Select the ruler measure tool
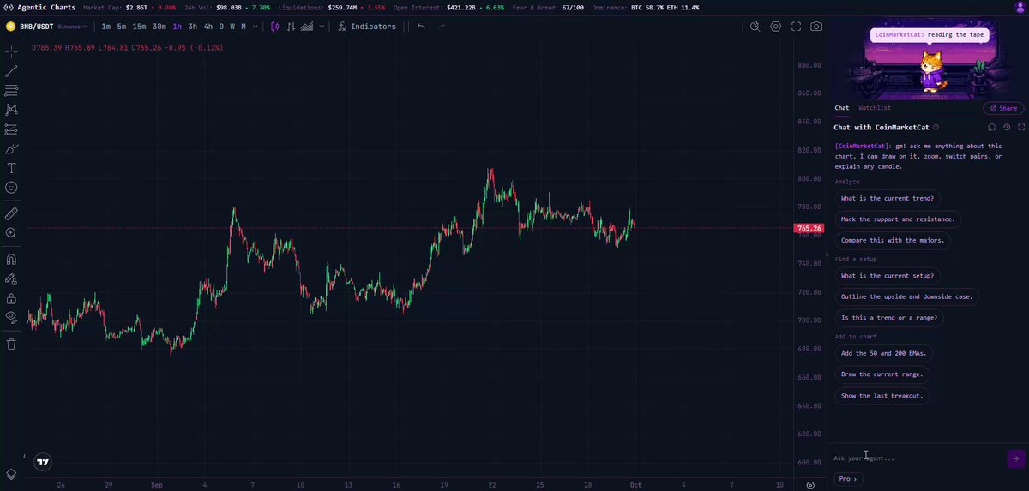 click(x=11, y=213)
